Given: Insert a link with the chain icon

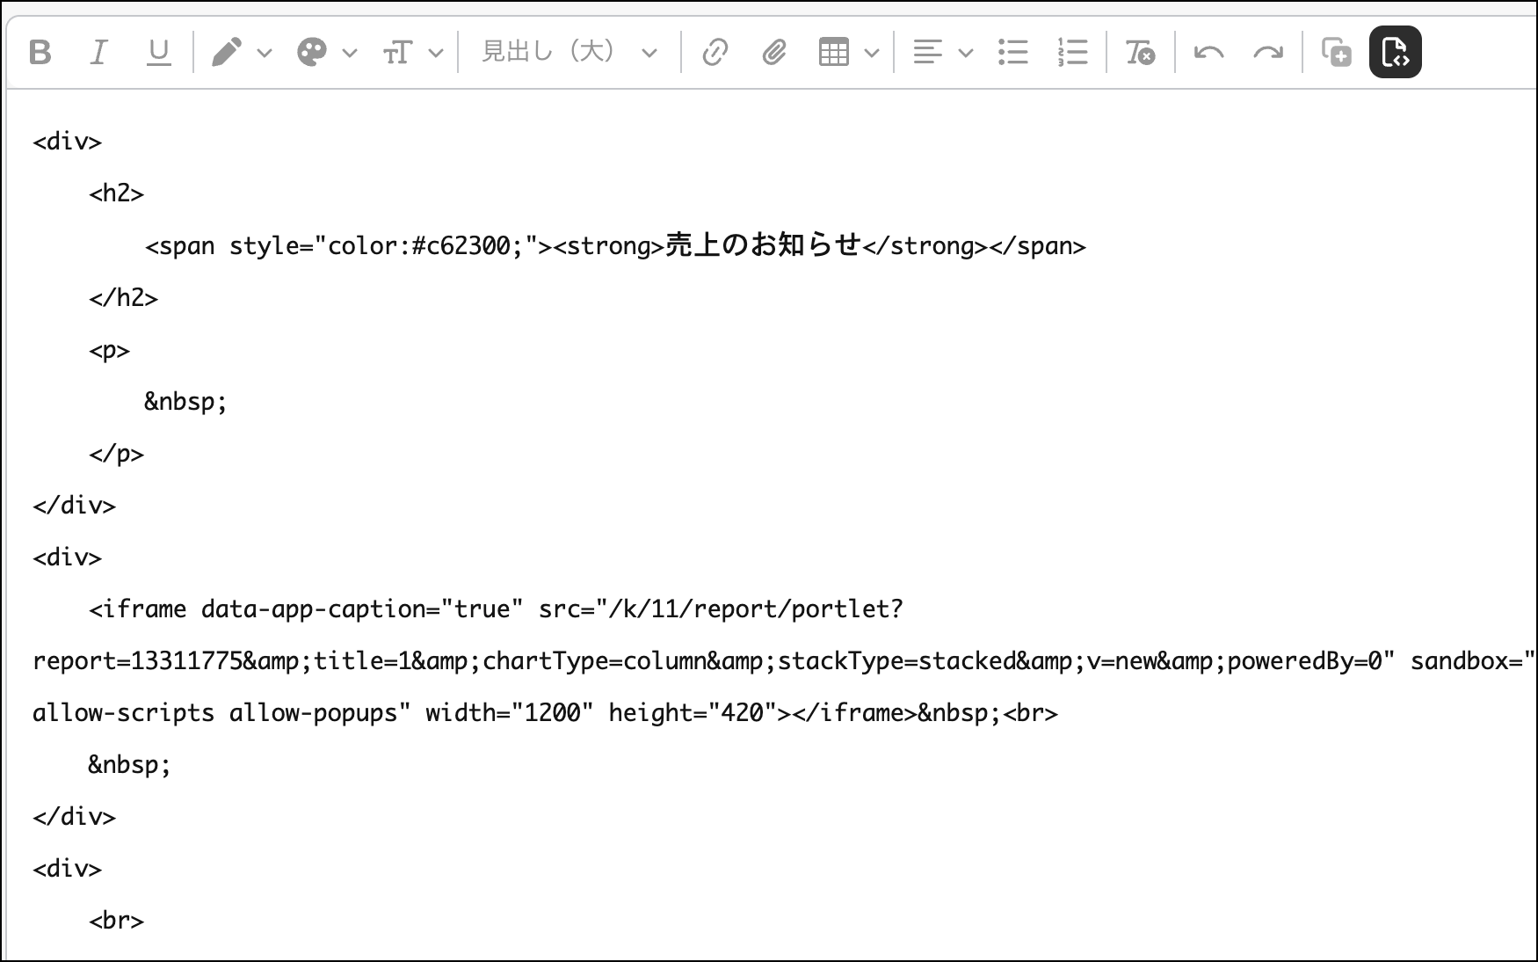Looking at the screenshot, I should pyautogui.click(x=715, y=53).
